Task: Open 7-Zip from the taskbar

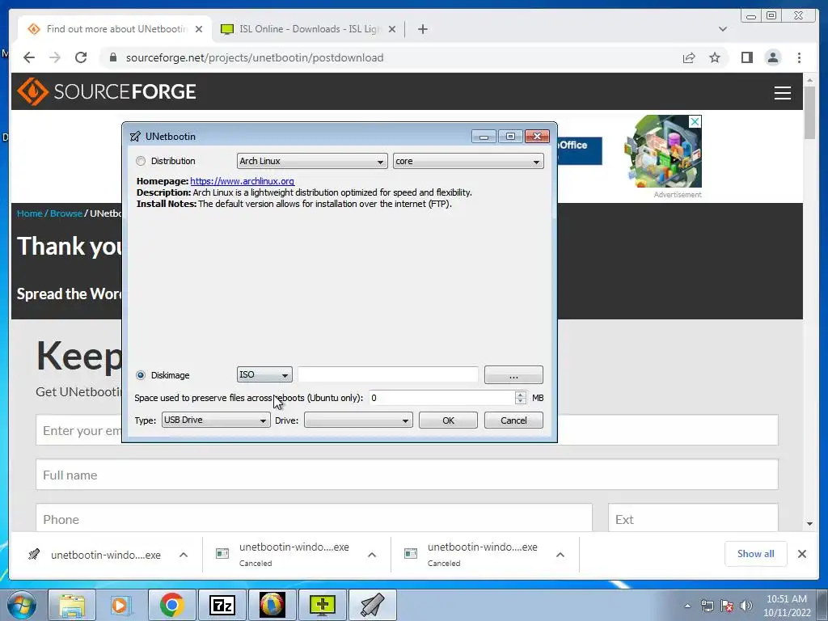Action: click(x=222, y=605)
